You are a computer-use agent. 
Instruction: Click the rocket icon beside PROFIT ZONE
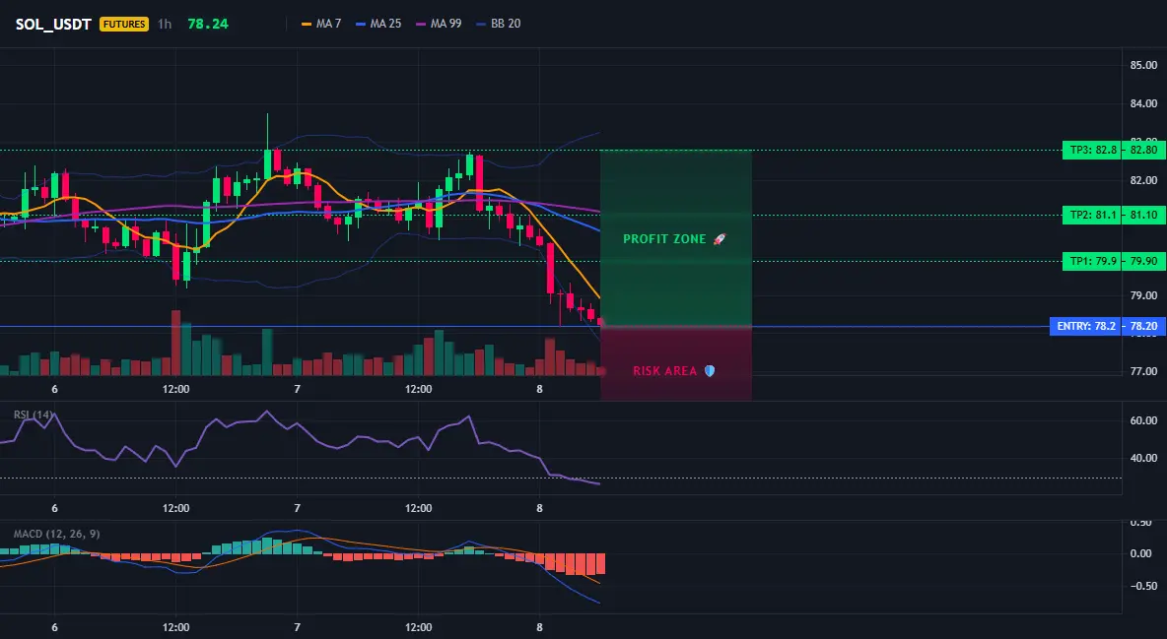pyautogui.click(x=719, y=239)
